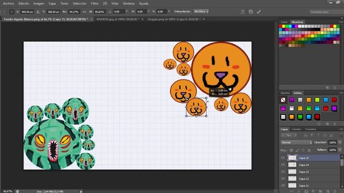This screenshot has width=344, height=193.
Task: Apply the purple style preset in first Estilos row
Action: pos(291,100)
